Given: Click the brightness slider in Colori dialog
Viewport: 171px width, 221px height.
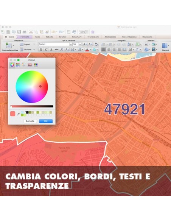Looking at the screenshot, I should 32,106.
